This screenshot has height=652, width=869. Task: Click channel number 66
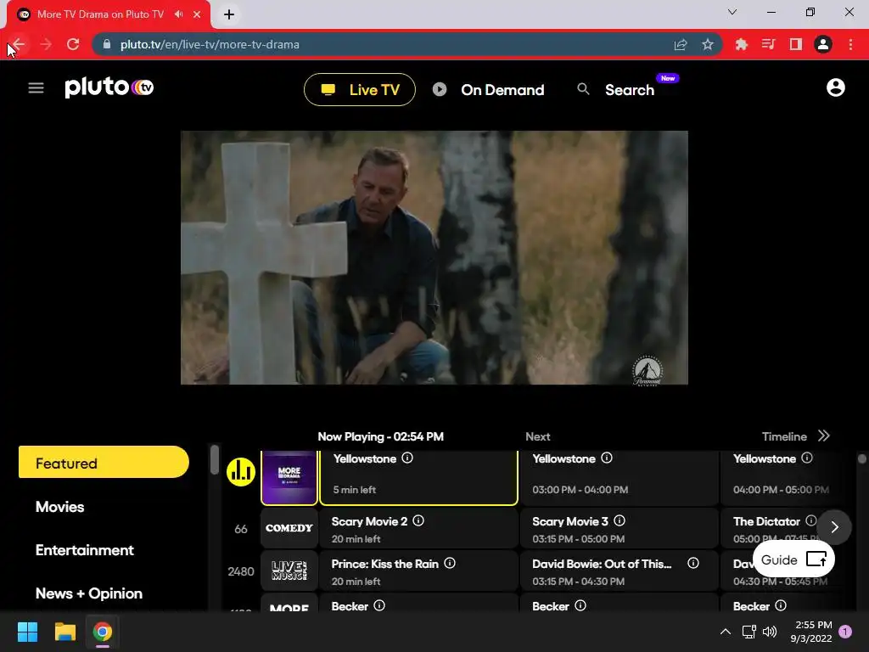click(240, 529)
